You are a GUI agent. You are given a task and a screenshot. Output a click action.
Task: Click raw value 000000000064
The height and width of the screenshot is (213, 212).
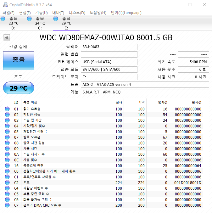(188, 166)
